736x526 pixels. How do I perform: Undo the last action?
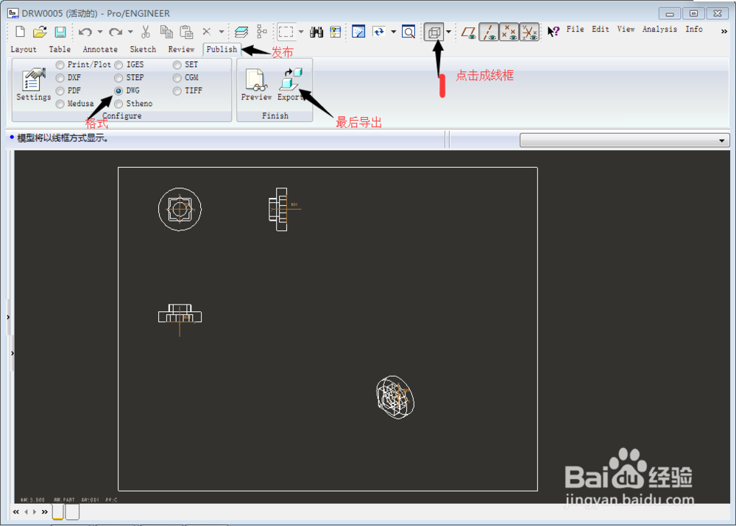pyautogui.click(x=85, y=32)
